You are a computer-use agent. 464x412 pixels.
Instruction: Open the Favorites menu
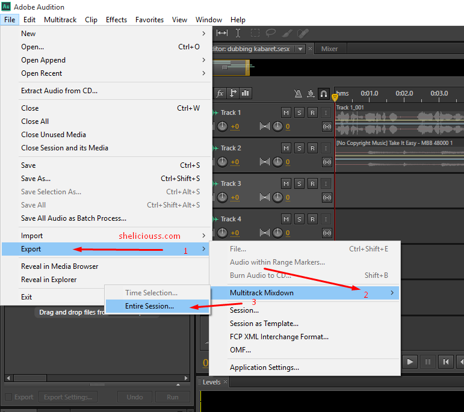pos(149,20)
